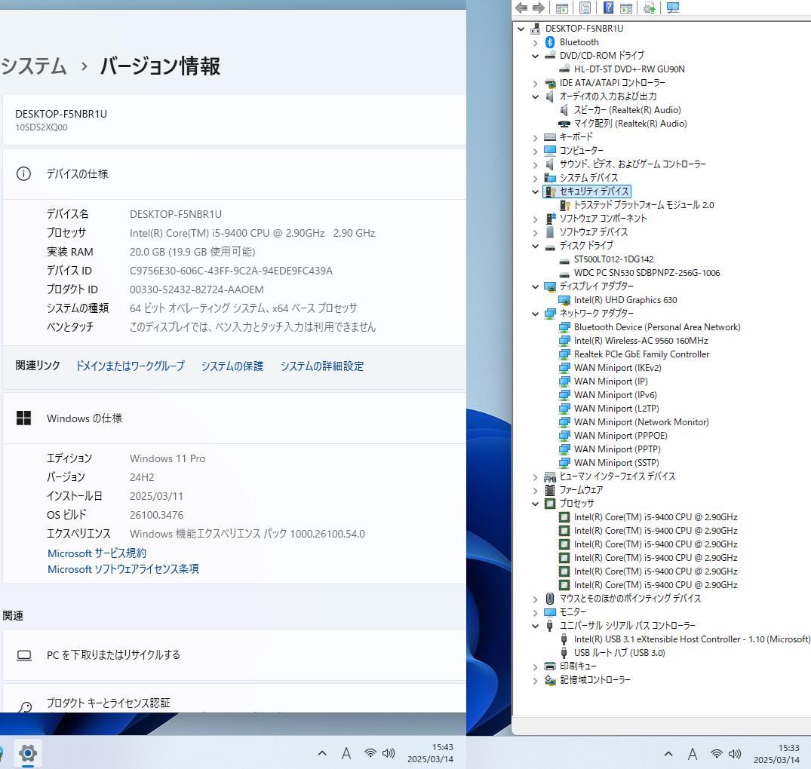Open Properties from Device Manager toolbar
The height and width of the screenshot is (769, 811).
585,8
